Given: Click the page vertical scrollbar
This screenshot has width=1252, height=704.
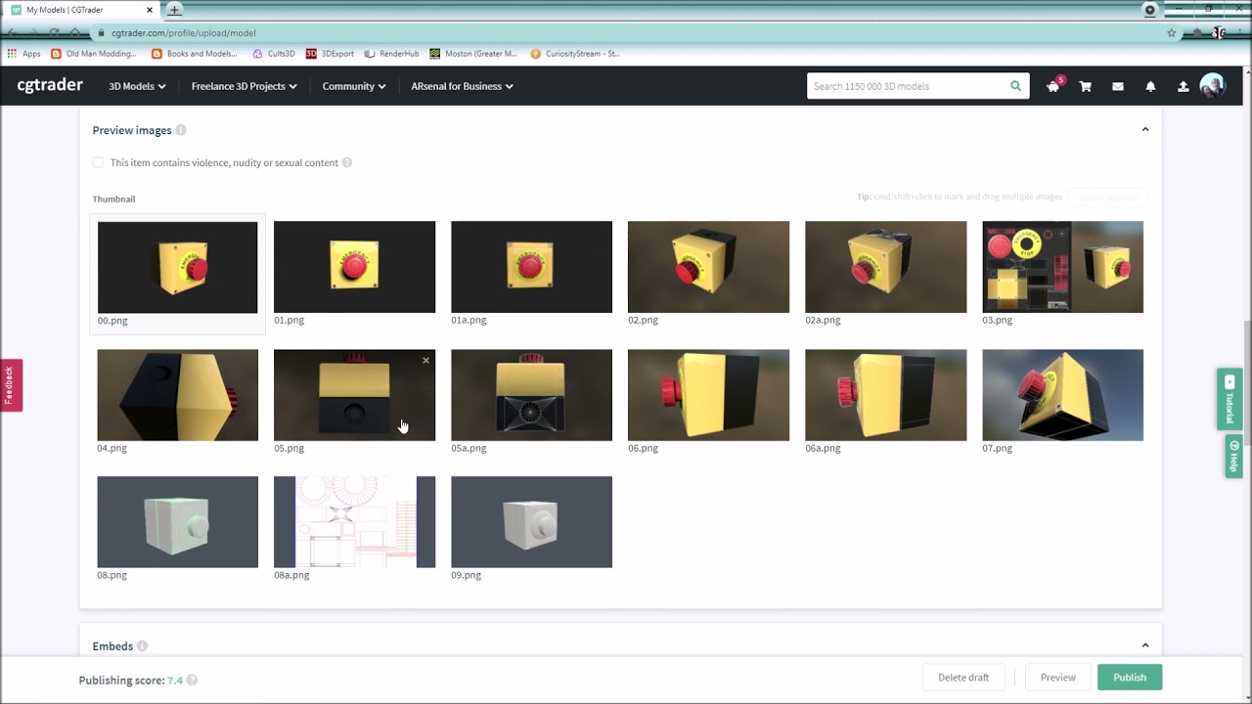Looking at the screenshot, I should pyautogui.click(x=1247, y=381).
